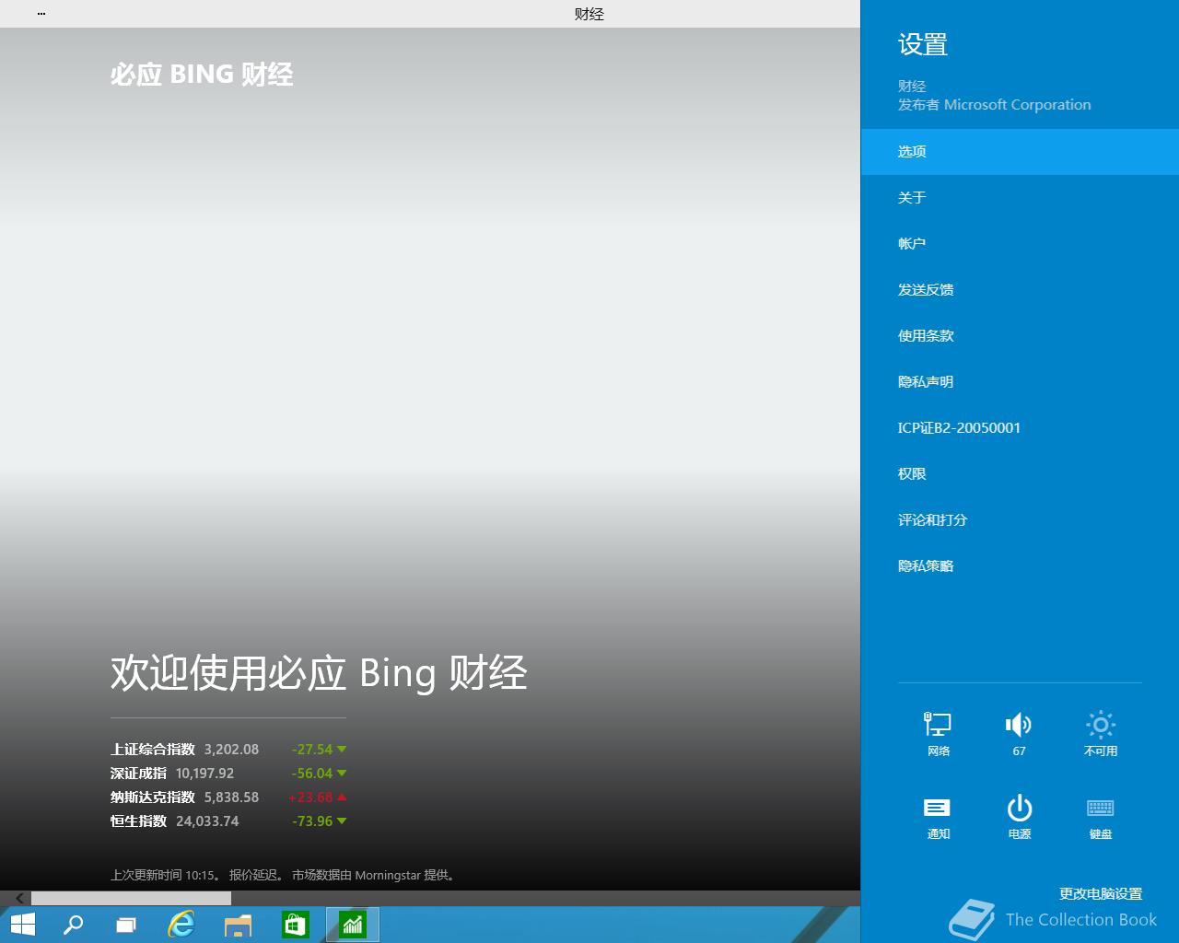Screen dimensions: 1179x943
Task: Click the ICP证B2-20050001 entry
Action: (1020, 428)
